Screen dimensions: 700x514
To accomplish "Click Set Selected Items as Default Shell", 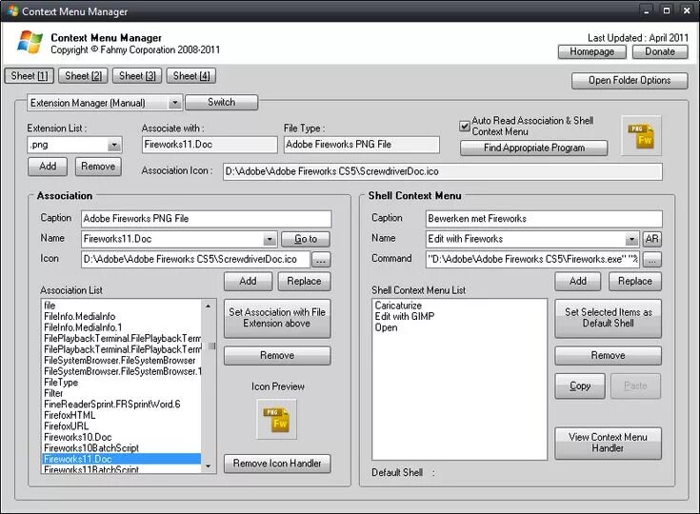I will point(608,318).
